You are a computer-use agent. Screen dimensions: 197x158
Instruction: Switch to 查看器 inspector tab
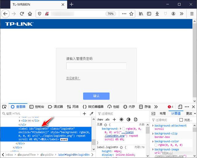tap(18, 107)
